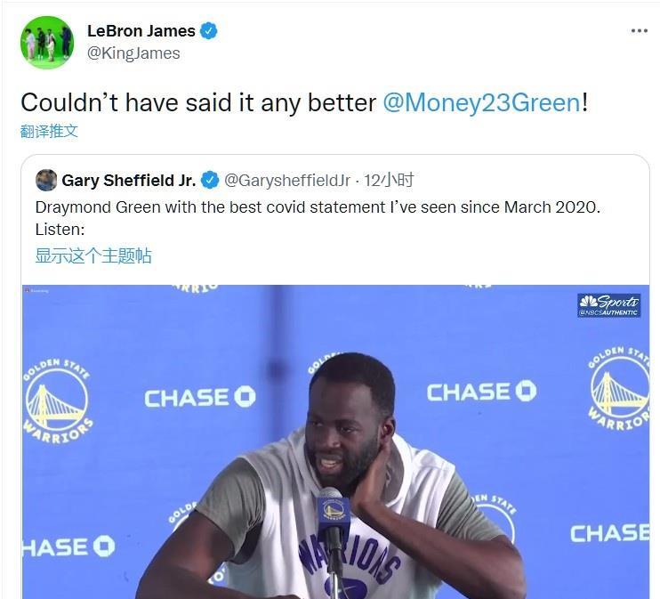Viewport: 660px width, 599px height.
Task: Open the @GarysheffieldJr handle
Action: (287, 181)
